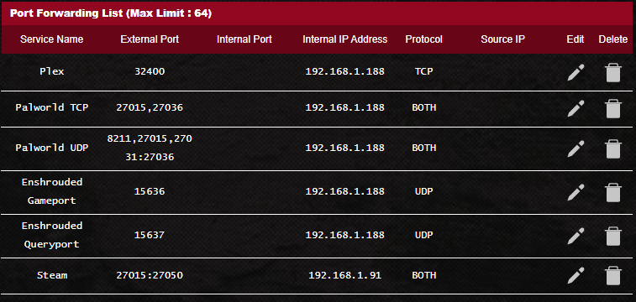Click the Internal IP Address column header

pyautogui.click(x=344, y=39)
